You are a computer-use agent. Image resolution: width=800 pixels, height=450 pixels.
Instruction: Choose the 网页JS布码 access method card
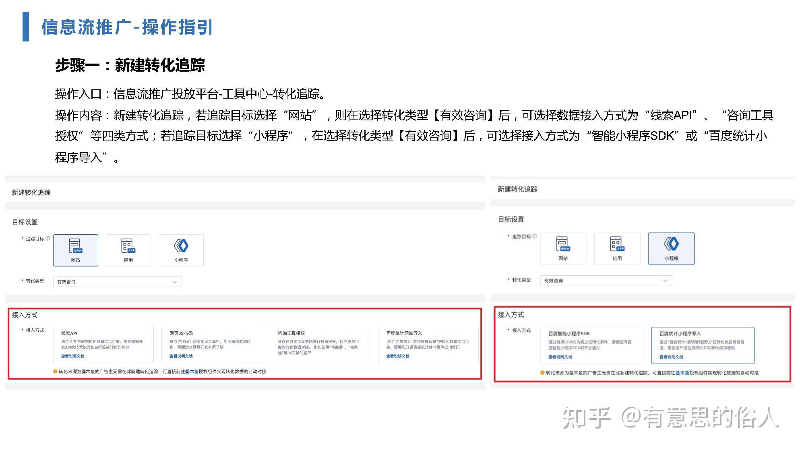[212, 345]
